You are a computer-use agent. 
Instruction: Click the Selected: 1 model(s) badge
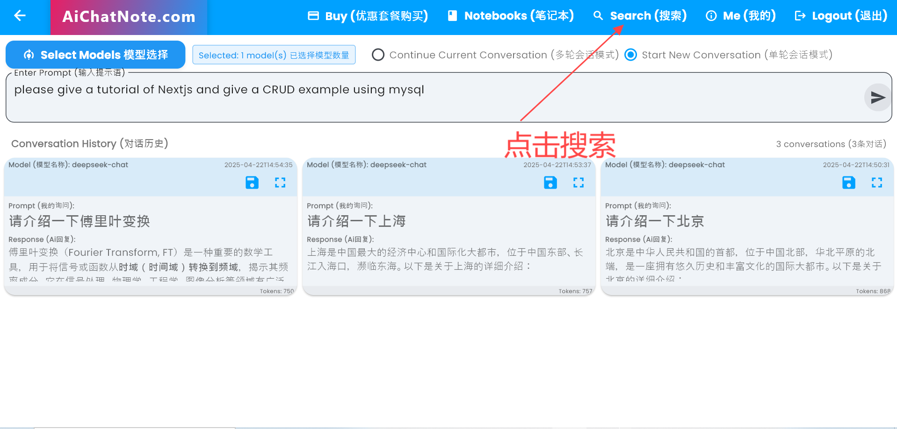click(274, 55)
